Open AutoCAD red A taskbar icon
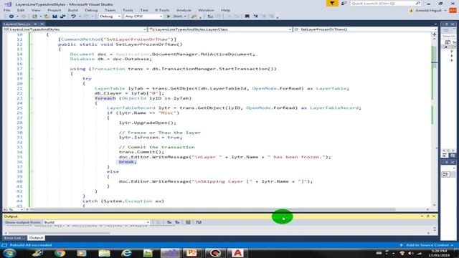The width and height of the screenshot is (459, 258). pyautogui.click(x=237, y=253)
